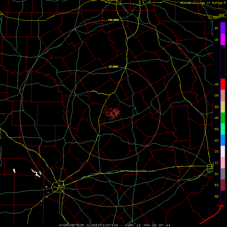Click the HHC product code label
The image size is (227, 227).
221,15
